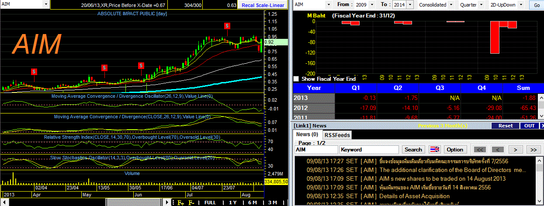Image resolution: width=544 pixels, height=206 pixels.
Task: Click the F- zoom-out icon under the chart
Action: (x=191, y=203)
